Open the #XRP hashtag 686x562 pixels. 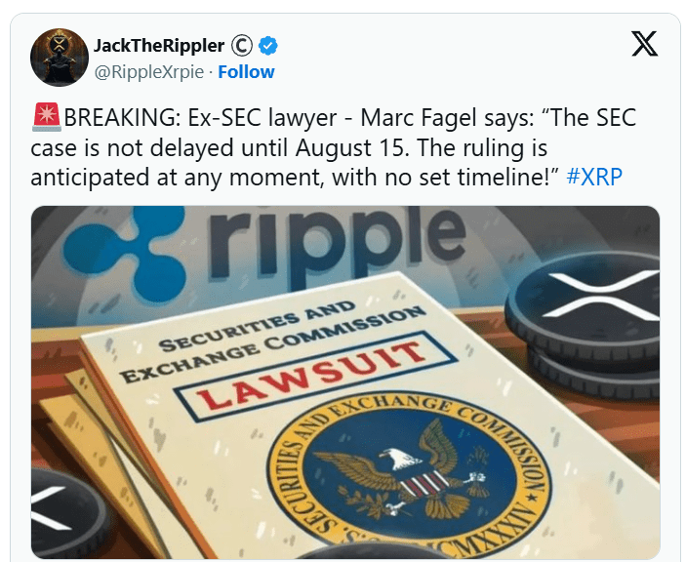click(594, 178)
